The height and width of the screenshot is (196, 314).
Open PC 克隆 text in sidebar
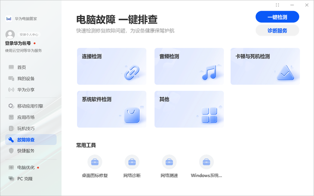[x=25, y=178]
